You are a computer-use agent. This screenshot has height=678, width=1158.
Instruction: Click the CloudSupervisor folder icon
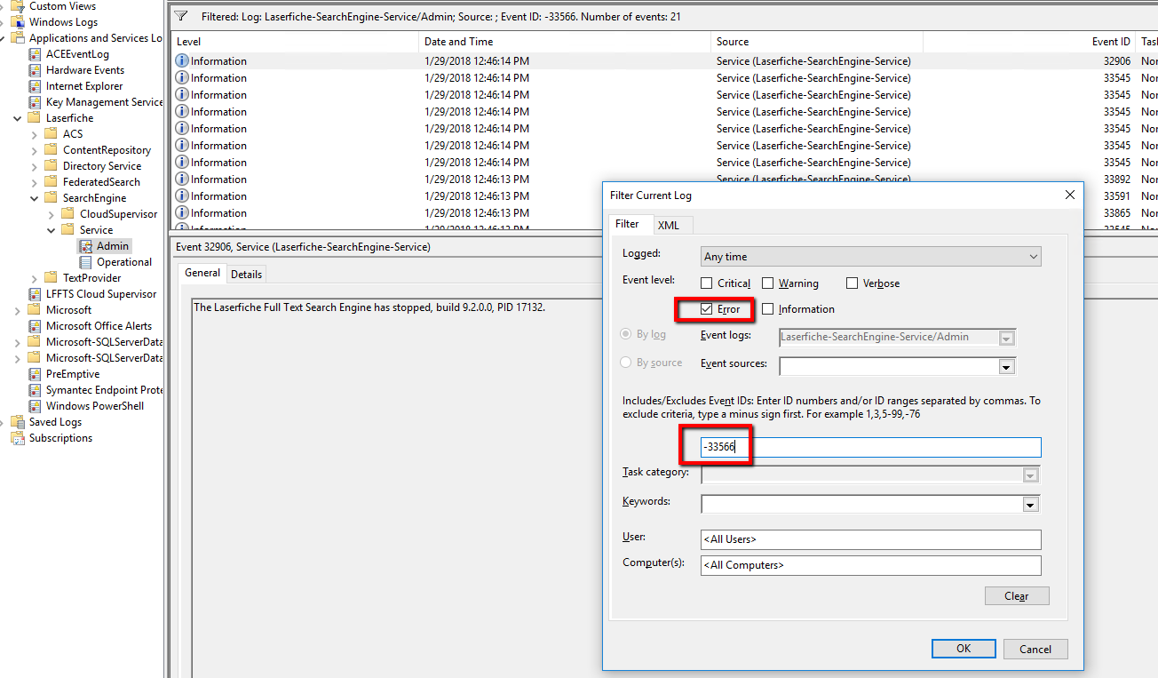pos(69,214)
